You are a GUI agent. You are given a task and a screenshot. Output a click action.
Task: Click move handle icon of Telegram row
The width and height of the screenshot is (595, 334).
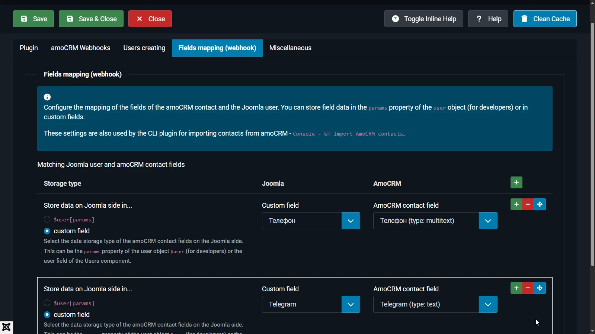[x=540, y=288]
